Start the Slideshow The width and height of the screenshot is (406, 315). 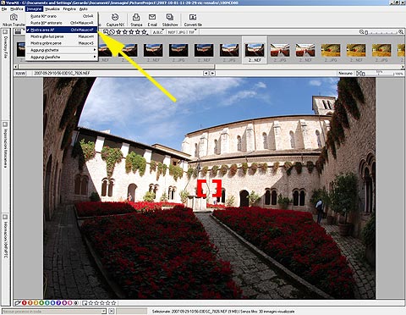(x=170, y=19)
